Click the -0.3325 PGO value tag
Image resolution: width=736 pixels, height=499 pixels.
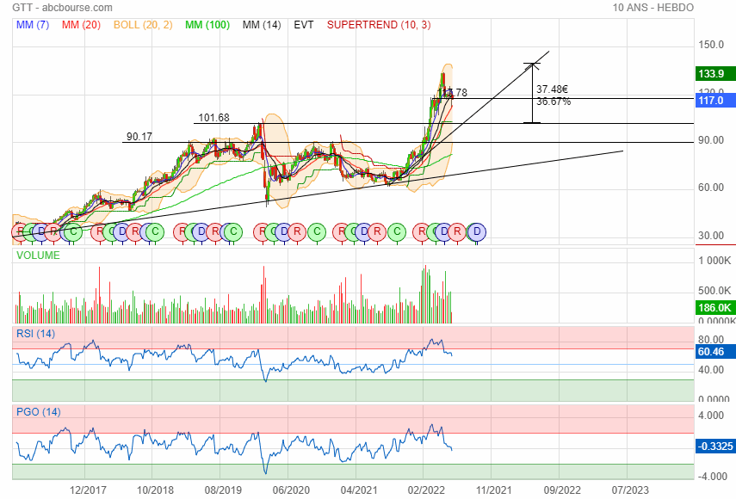(715, 446)
